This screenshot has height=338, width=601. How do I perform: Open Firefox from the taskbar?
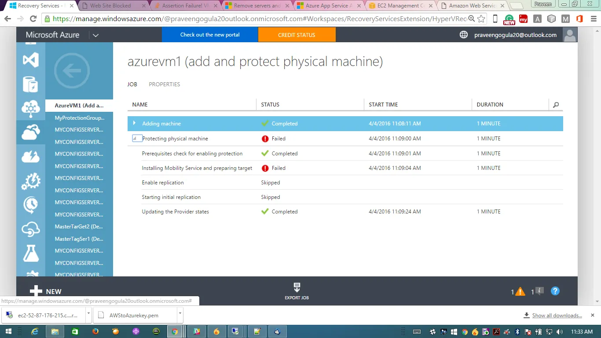(x=95, y=331)
